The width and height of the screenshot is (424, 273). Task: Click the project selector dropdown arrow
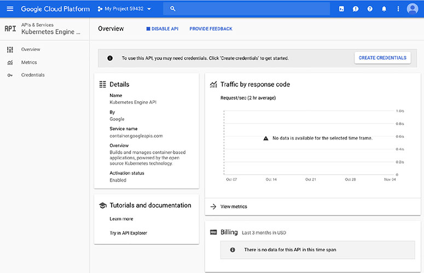149,9
